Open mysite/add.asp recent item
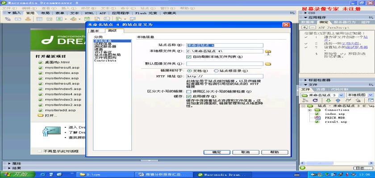 point(60,110)
